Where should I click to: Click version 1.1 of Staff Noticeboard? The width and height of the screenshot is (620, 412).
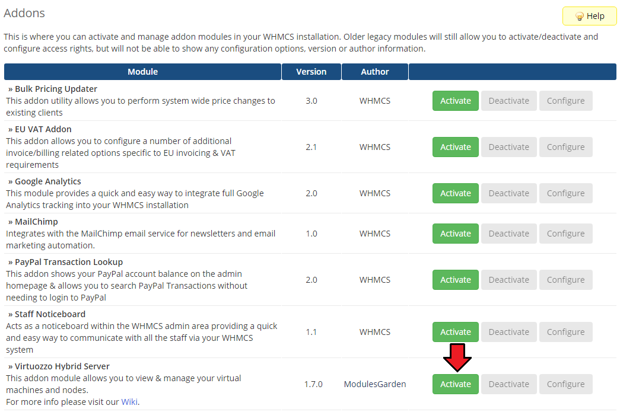click(x=311, y=332)
